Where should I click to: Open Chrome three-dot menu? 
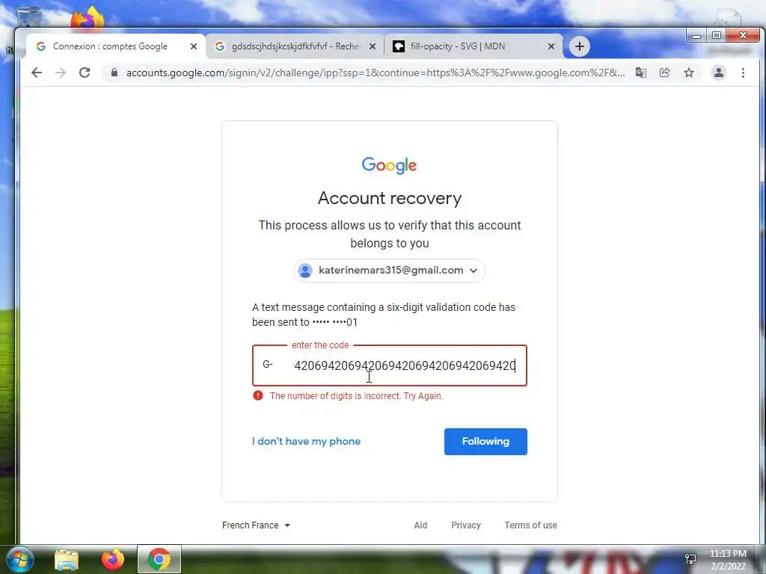[x=743, y=72]
